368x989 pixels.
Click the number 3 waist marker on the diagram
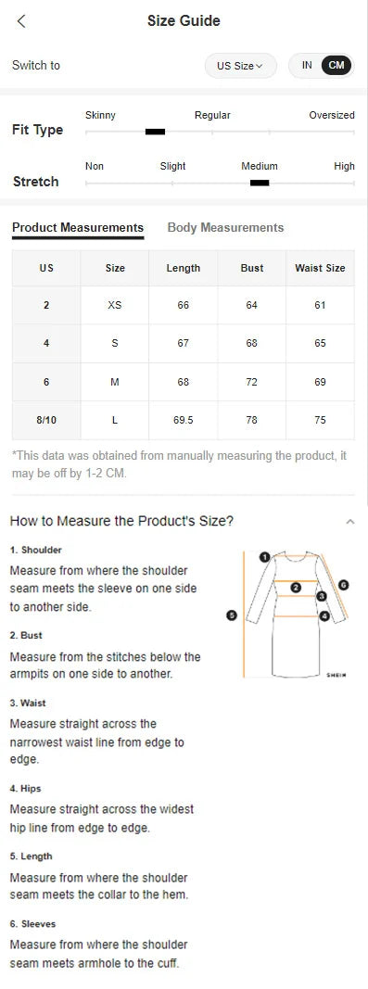click(322, 596)
